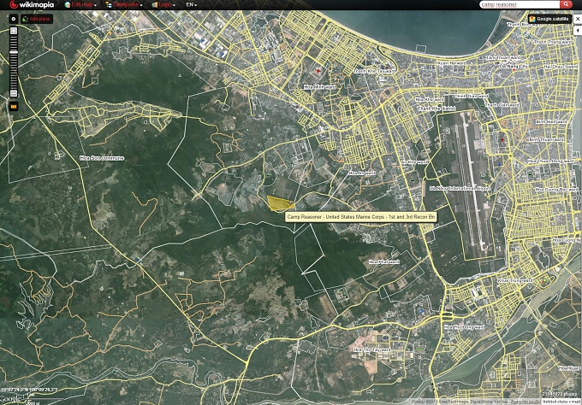Open the Google satellite map type selector
The image size is (582, 405).
[549, 18]
